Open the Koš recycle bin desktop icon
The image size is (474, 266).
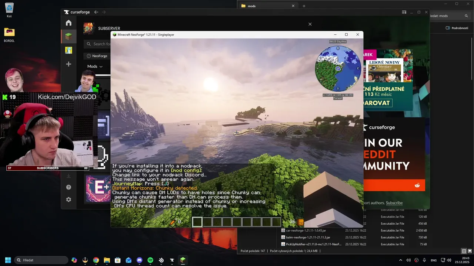(x=9, y=10)
